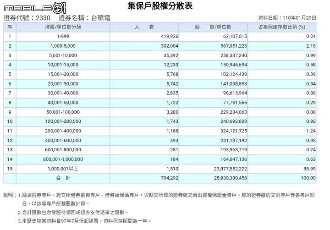Screen dimensions: 330x230
Task: Select the 集保戶股權分散表 title
Action: coord(160,6)
